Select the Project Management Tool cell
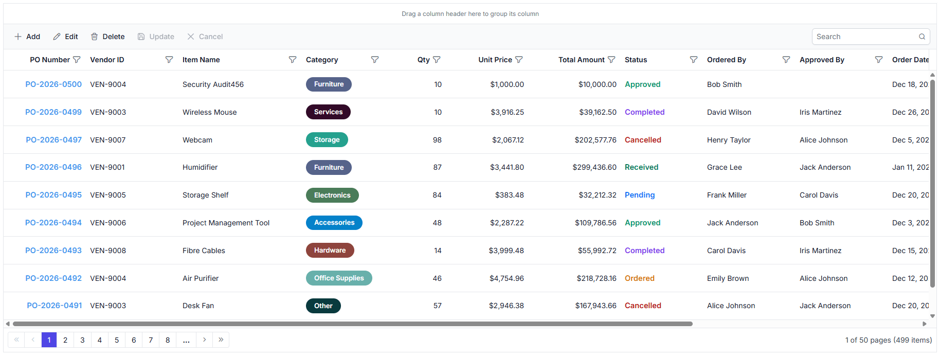 tap(226, 223)
